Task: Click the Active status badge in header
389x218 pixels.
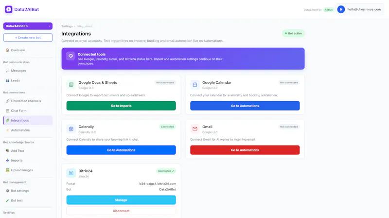Action: pyautogui.click(x=329, y=10)
